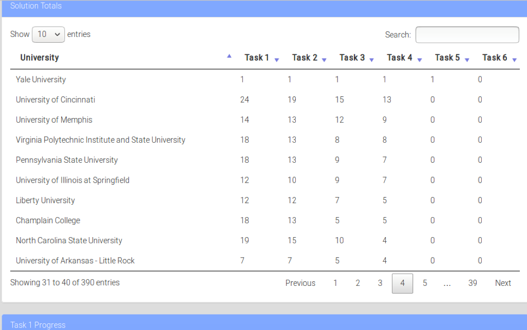The image size is (527, 330).
Task: Click the University column sort arrow icon
Action: point(229,57)
